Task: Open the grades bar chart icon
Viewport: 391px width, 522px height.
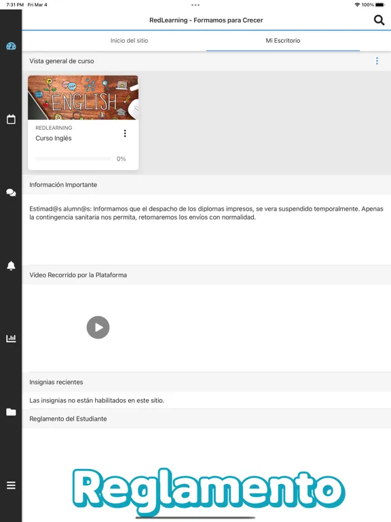Action: pyautogui.click(x=11, y=338)
